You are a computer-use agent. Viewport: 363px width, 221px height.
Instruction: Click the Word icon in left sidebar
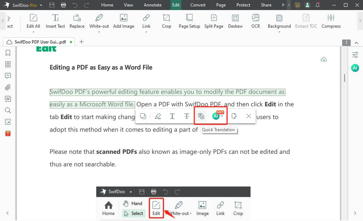8,99
